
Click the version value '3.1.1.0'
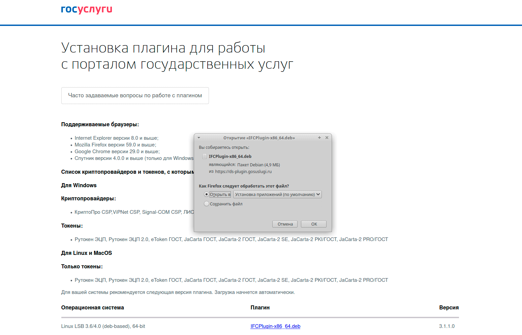coord(447,326)
